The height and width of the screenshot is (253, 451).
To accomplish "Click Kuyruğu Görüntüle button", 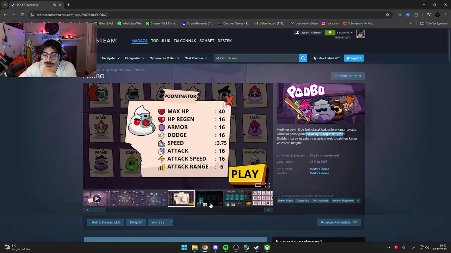I will (x=339, y=222).
